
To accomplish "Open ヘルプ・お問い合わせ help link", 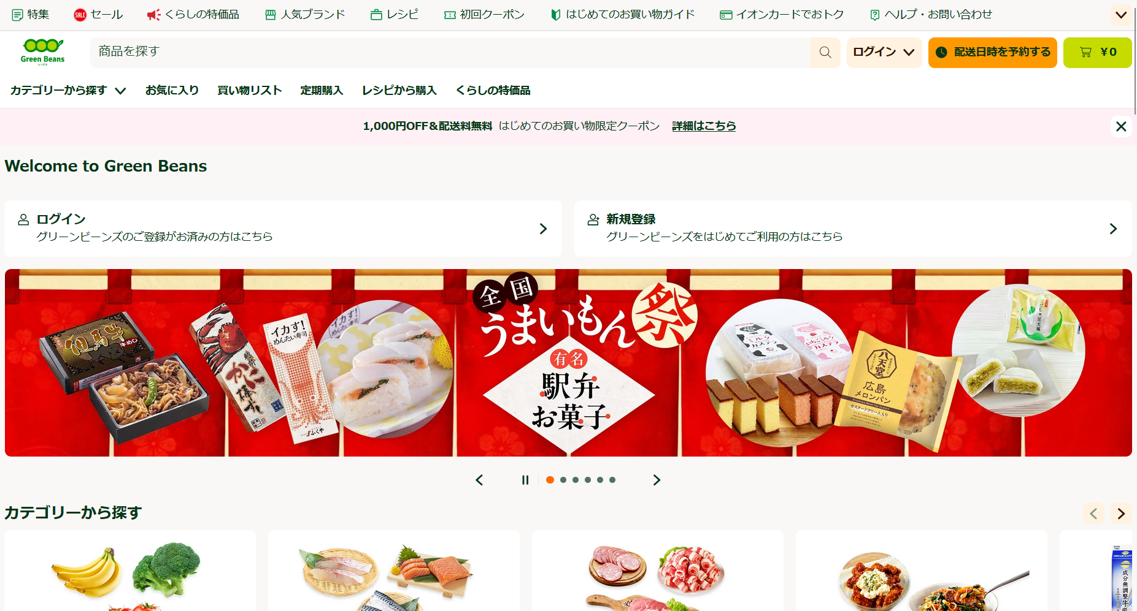I will [931, 15].
